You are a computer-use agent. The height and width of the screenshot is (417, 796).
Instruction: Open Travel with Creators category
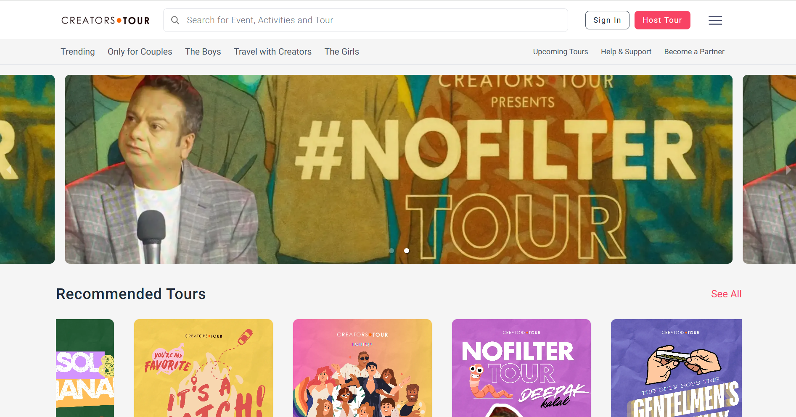[272, 52]
